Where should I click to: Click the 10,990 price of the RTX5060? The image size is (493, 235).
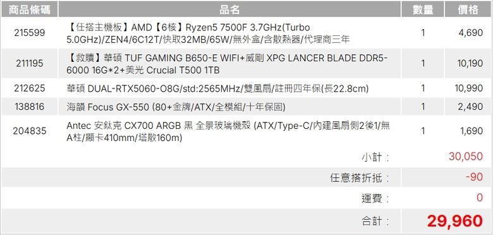pyautogui.click(x=468, y=88)
